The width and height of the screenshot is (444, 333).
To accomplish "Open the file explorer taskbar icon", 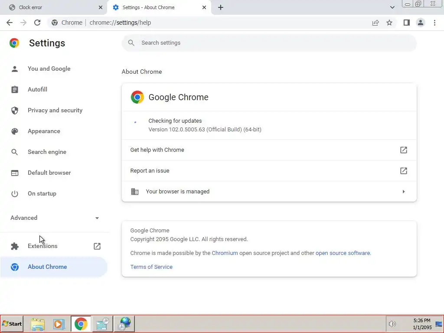I will [x=38, y=323].
